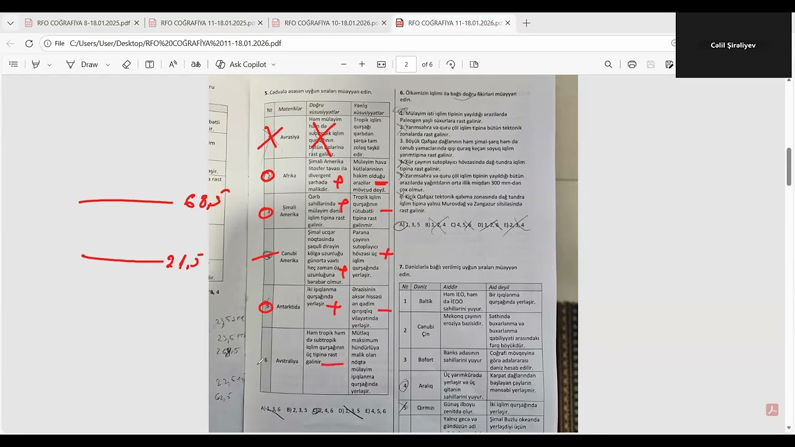Click the page number input field

click(406, 65)
